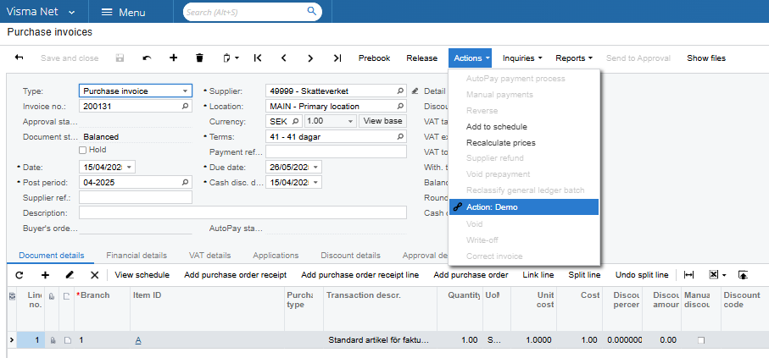This screenshot has height=358, width=769.
Task: Click the back arrow in the toolbar
Action: click(x=20, y=58)
